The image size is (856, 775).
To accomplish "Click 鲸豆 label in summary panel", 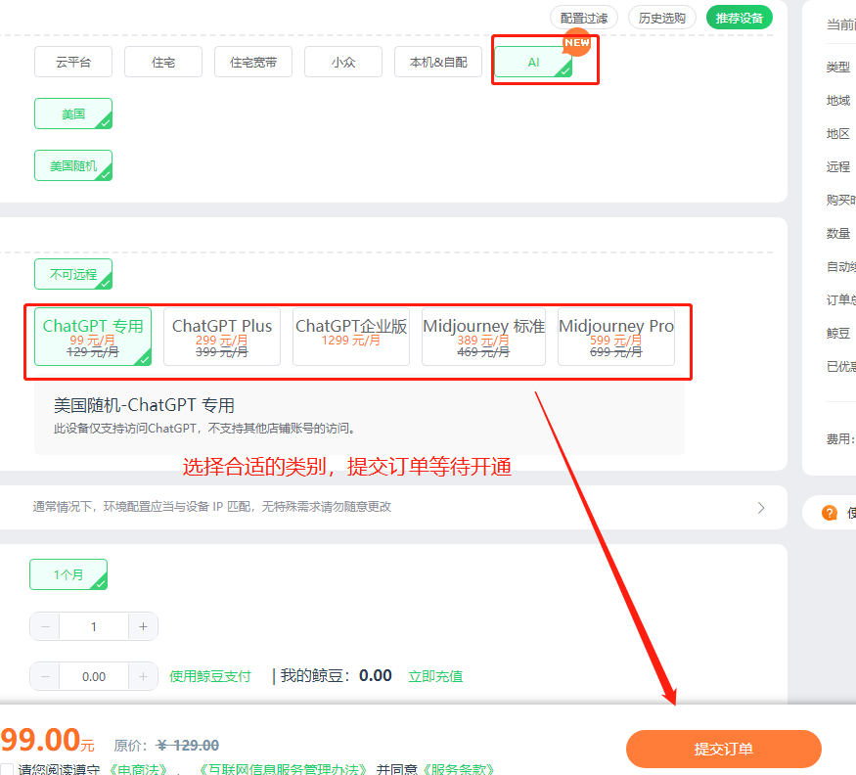I will click(x=838, y=333).
